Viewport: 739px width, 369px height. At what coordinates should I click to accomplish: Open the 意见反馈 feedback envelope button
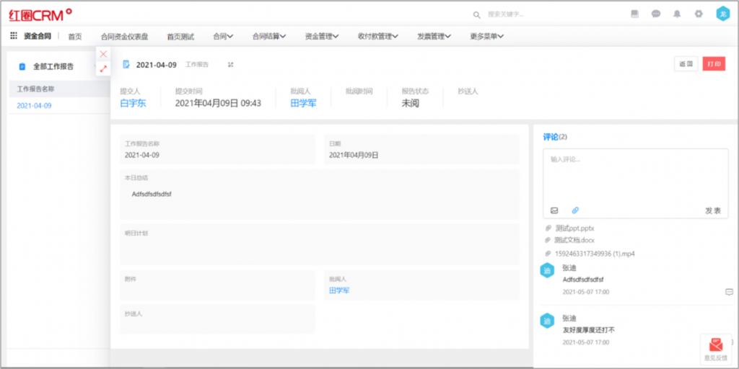[715, 348]
